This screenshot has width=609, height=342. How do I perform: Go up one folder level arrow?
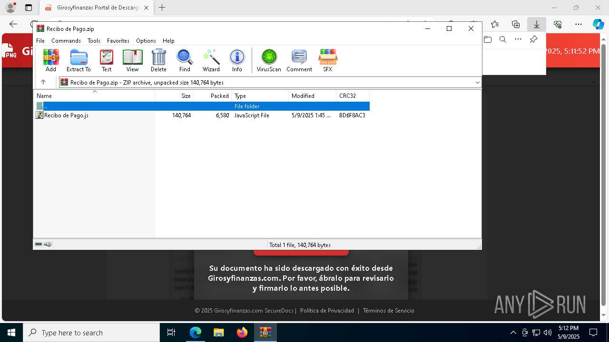[43, 82]
